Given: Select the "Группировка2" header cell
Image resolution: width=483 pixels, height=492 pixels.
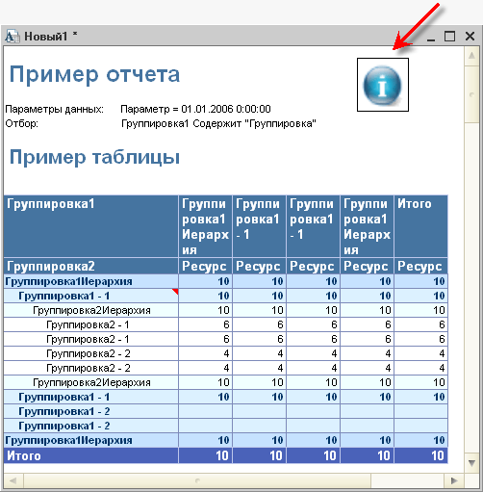Looking at the screenshot, I should point(91,266).
